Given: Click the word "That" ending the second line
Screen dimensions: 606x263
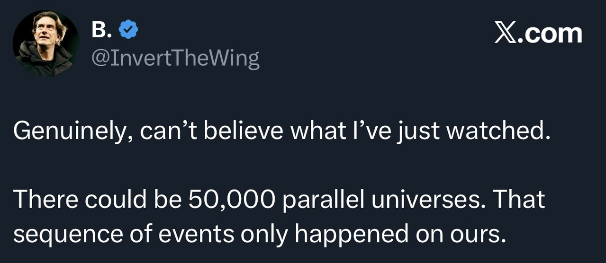Looking at the screenshot, I should pos(519,200).
